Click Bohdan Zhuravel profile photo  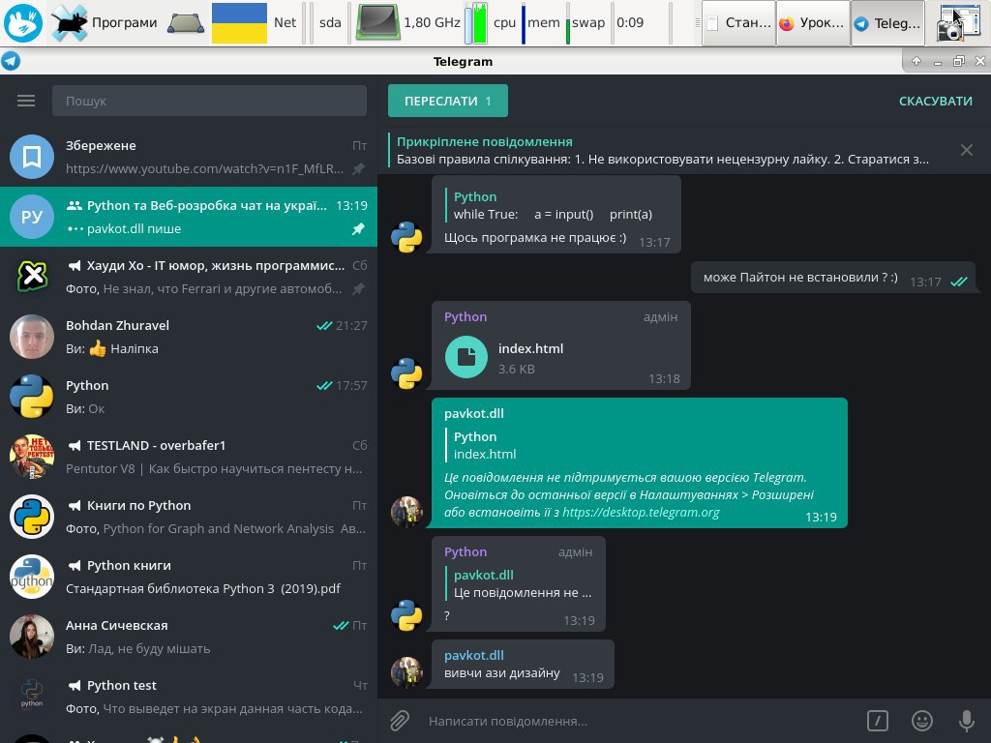32,337
